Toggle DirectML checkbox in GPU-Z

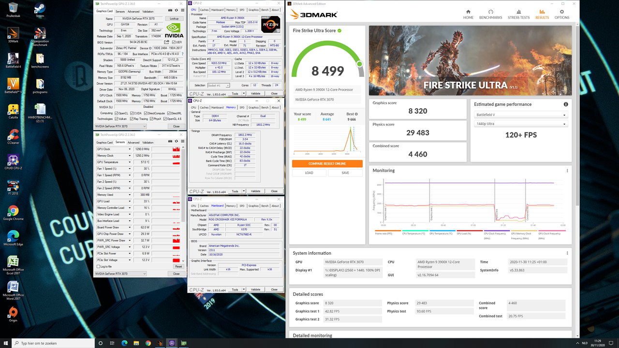[x=169, y=113]
